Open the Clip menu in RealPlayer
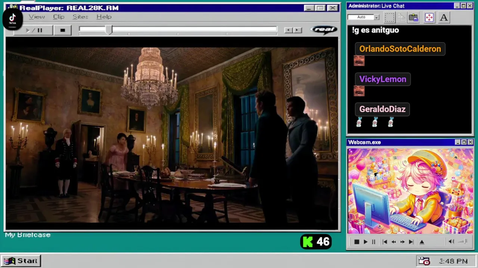Viewport: 478px width, 268px height. [59, 17]
